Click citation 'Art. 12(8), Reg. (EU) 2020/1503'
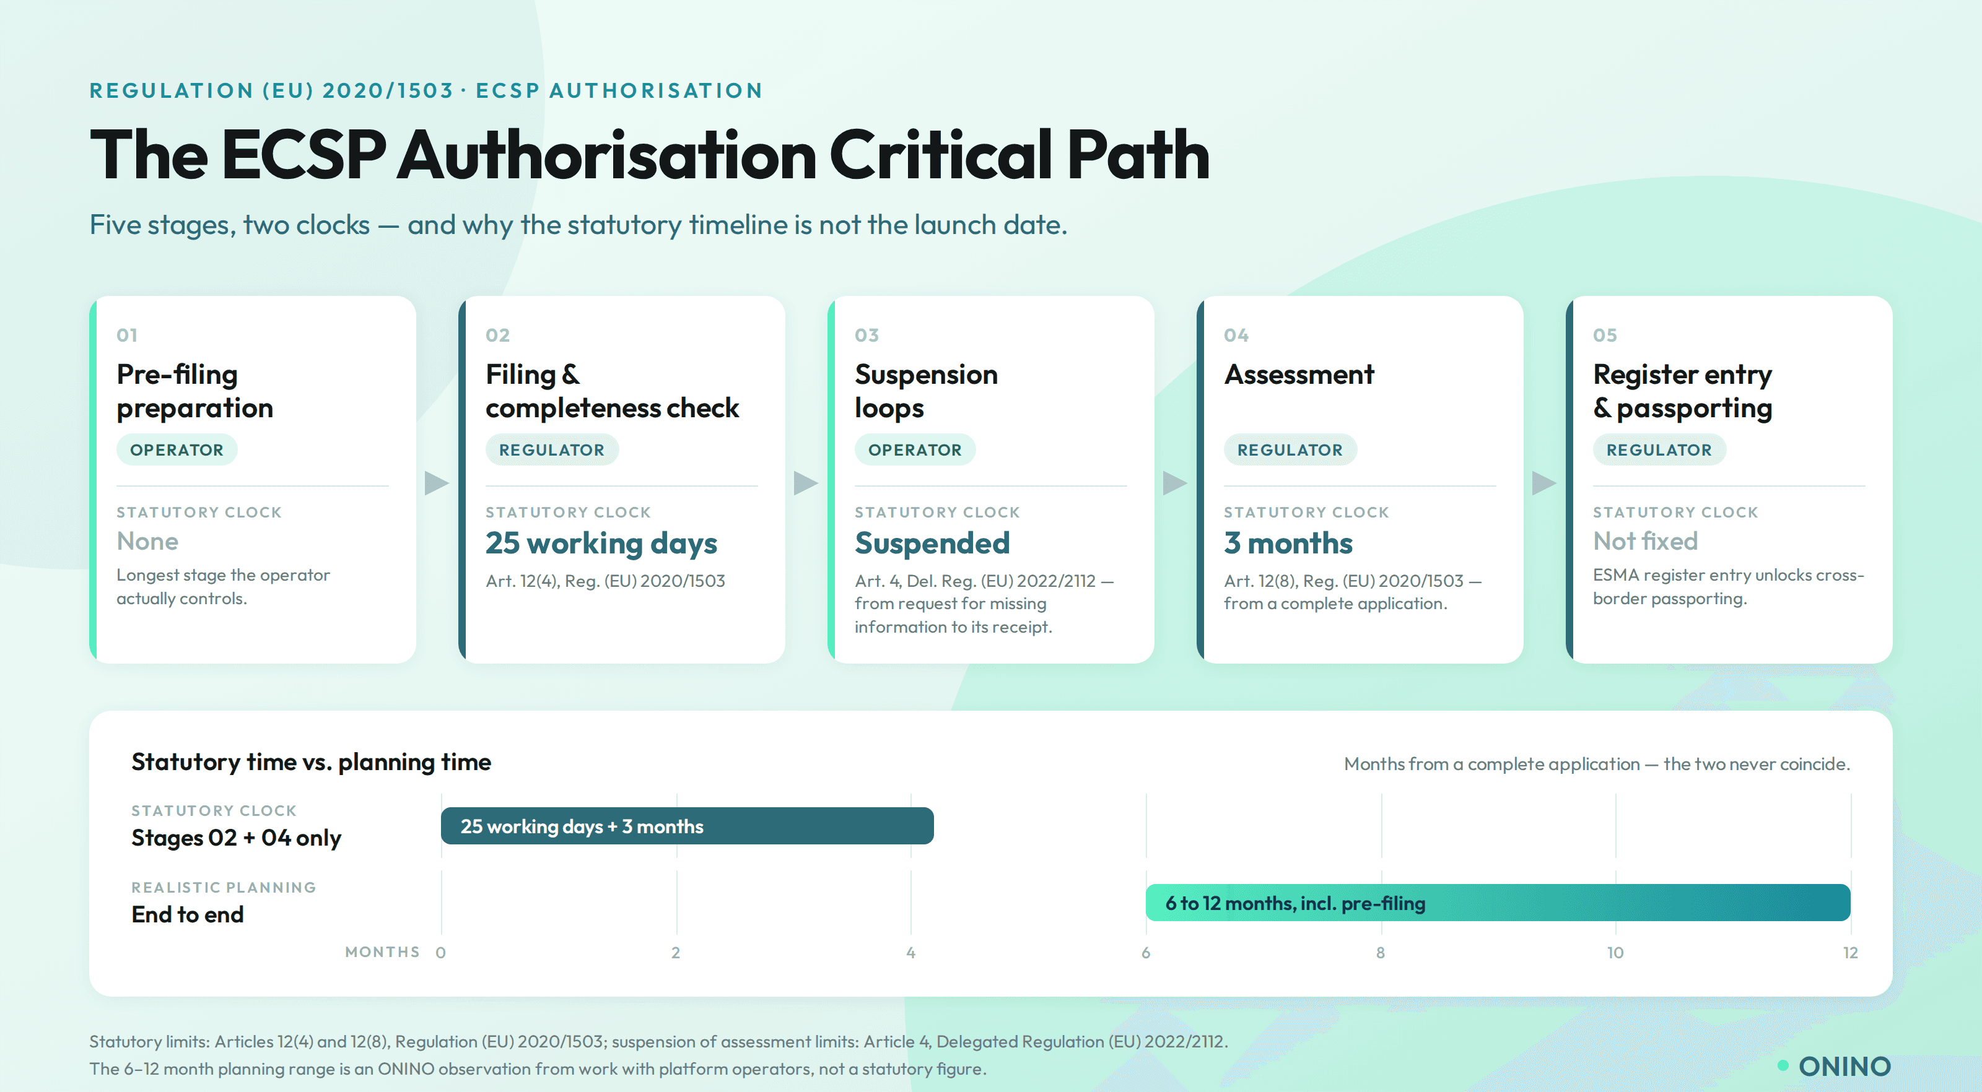The height and width of the screenshot is (1092, 1982). (1344, 581)
